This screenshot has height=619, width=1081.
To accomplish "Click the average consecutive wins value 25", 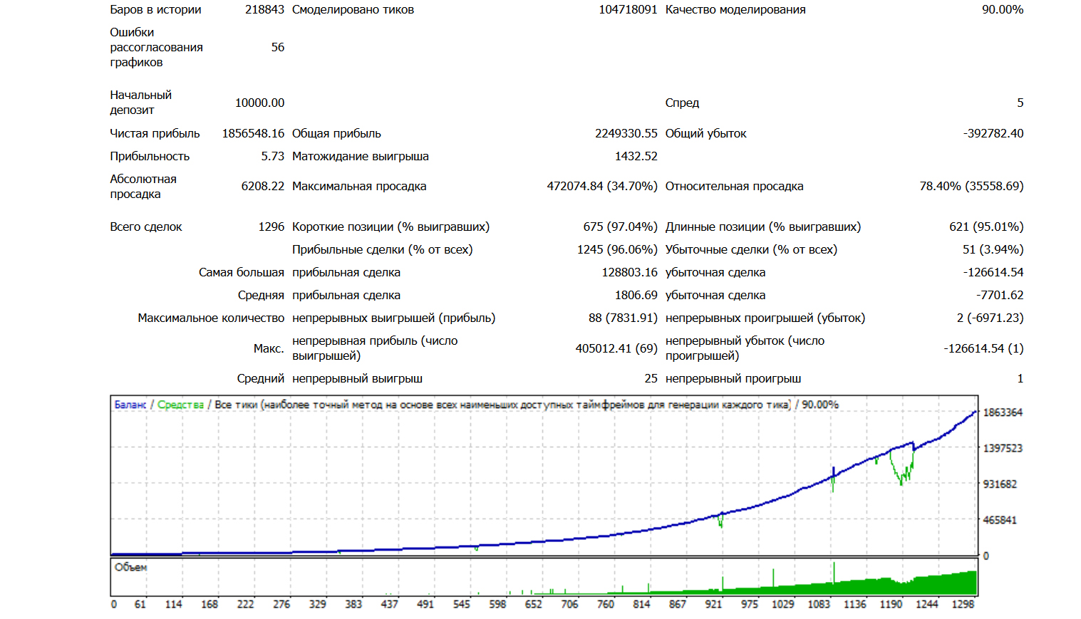I will 651,378.
